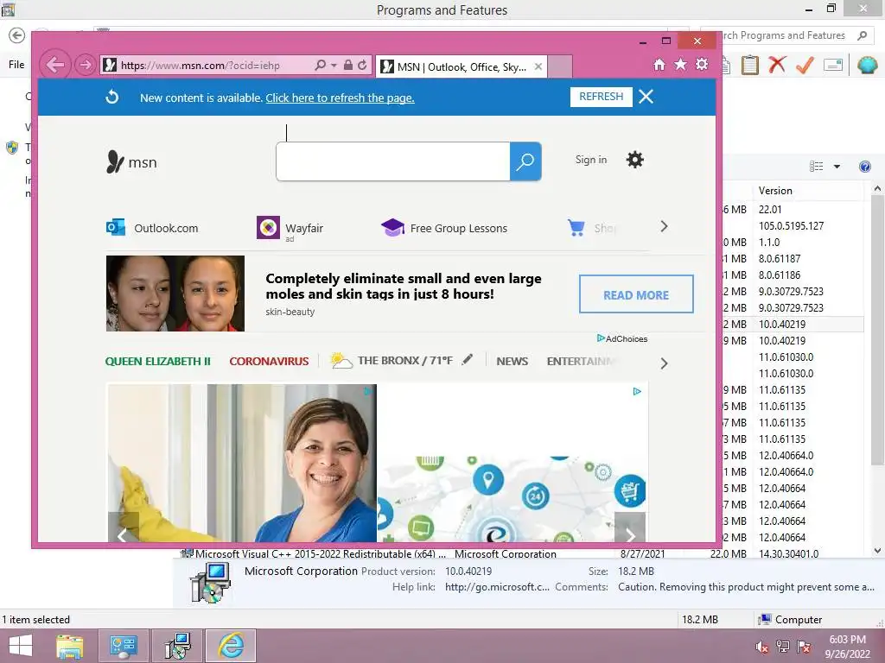Select QUEEN ELIZABETH II topic
Screen dimensions: 885x663
(158, 362)
